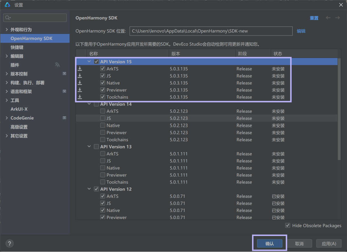Uncheck Previewer 5.0.3.135 checkbox
Image resolution: width=347 pixels, height=252 pixels.
tap(103, 90)
